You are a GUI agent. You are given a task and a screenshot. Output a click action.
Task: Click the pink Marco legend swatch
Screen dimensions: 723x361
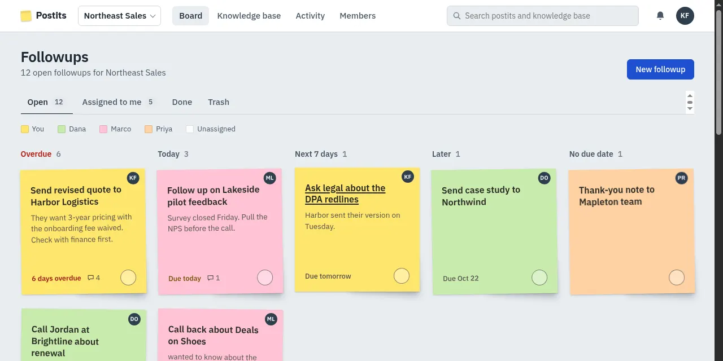[x=103, y=129]
